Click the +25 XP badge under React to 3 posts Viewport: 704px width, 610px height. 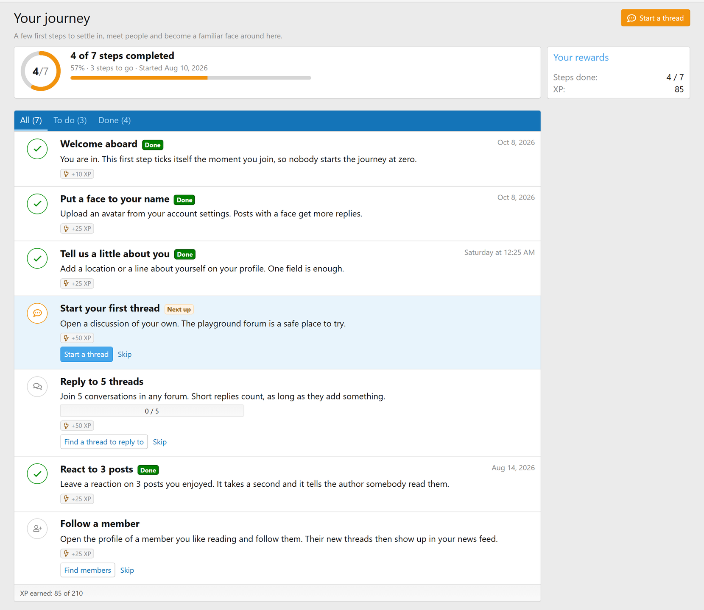tap(77, 499)
